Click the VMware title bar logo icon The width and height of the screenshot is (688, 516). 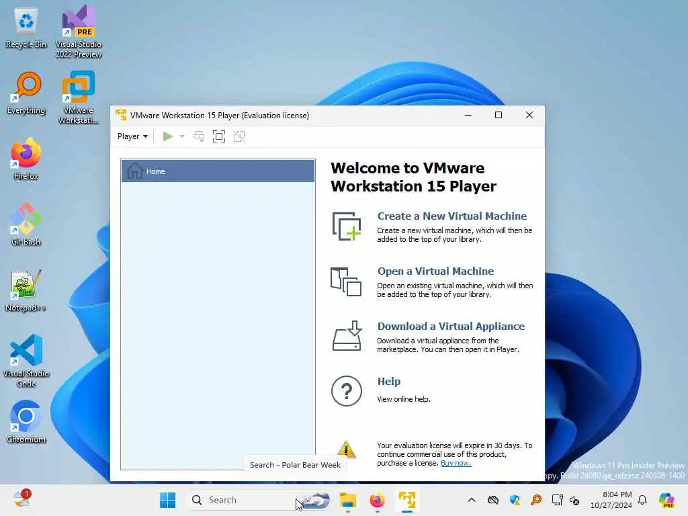pos(121,115)
